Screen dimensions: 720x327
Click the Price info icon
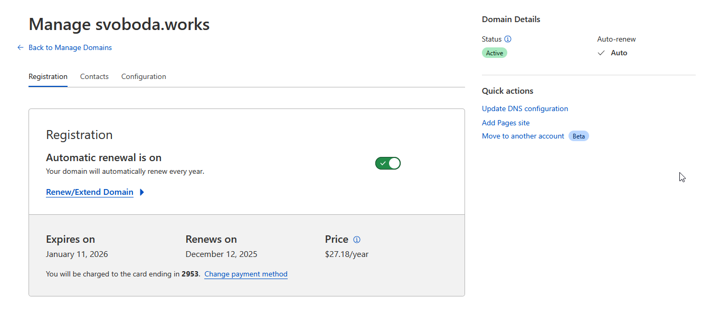click(x=357, y=240)
